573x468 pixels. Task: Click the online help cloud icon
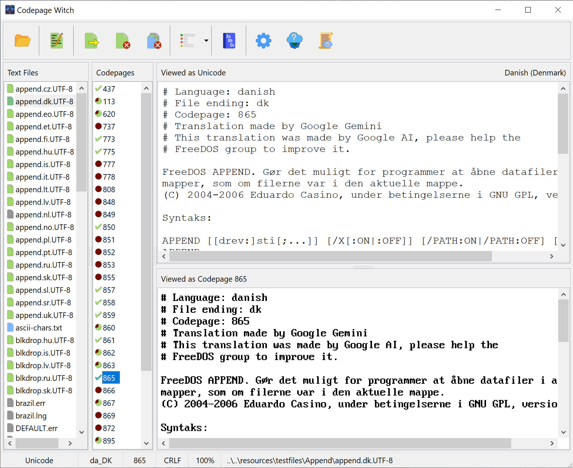point(294,41)
